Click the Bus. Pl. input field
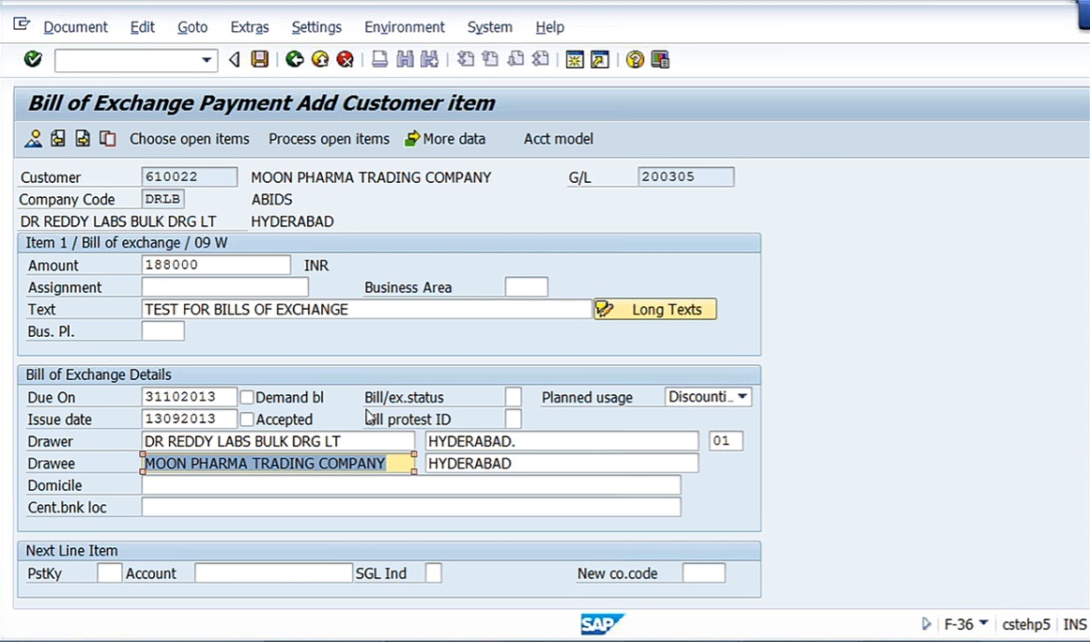Image resolution: width=1090 pixels, height=642 pixels. [x=162, y=330]
